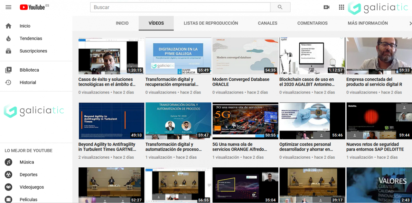Play the 35:04 EY video thumbnail

pyautogui.click(x=245, y=185)
